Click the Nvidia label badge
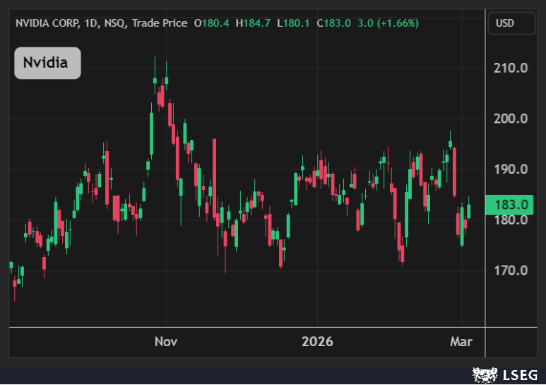The width and height of the screenshot is (546, 385). coord(47,63)
